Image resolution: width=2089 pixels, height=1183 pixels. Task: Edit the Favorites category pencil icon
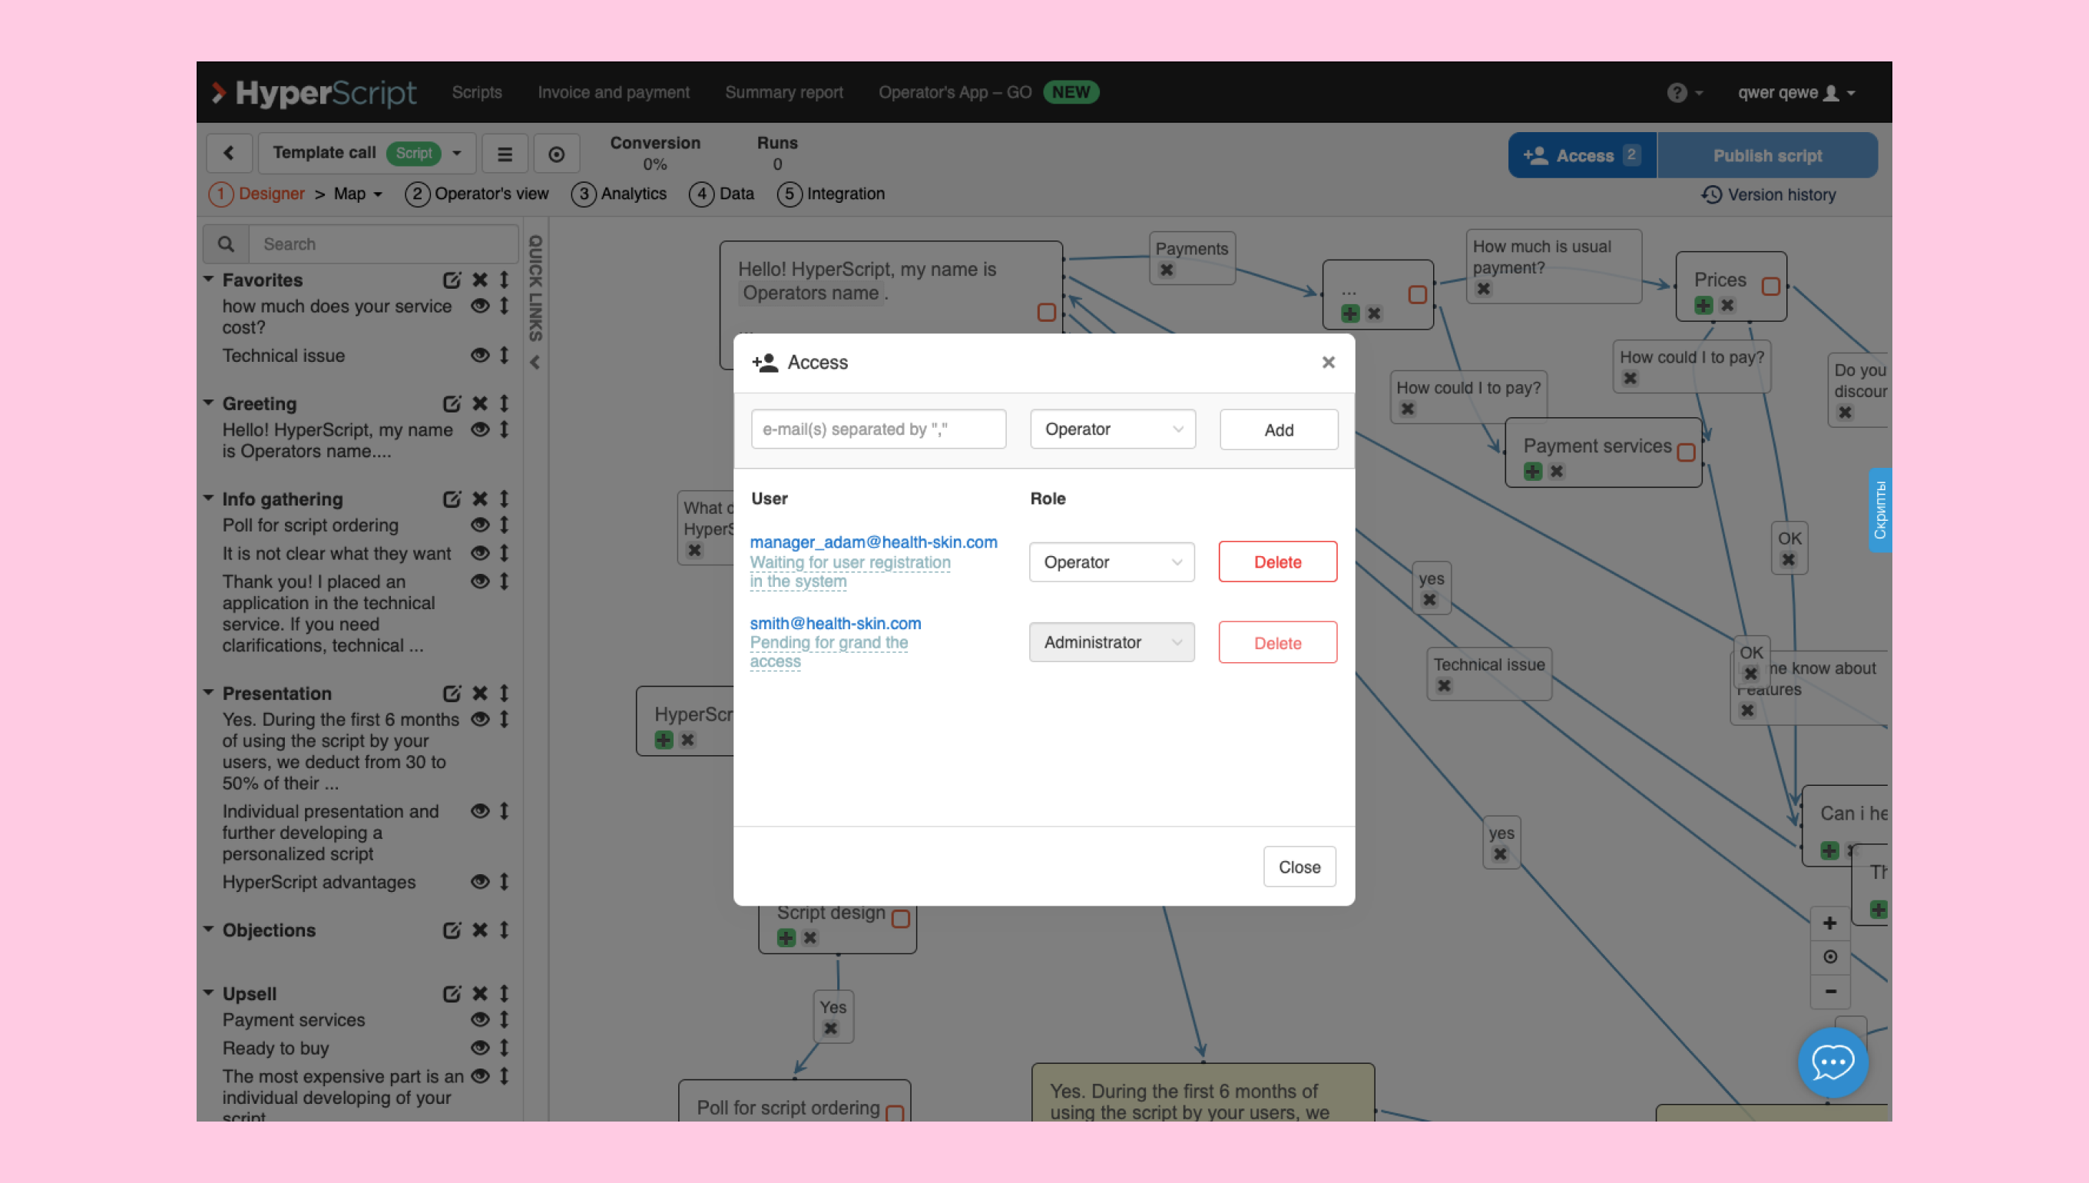[452, 280]
